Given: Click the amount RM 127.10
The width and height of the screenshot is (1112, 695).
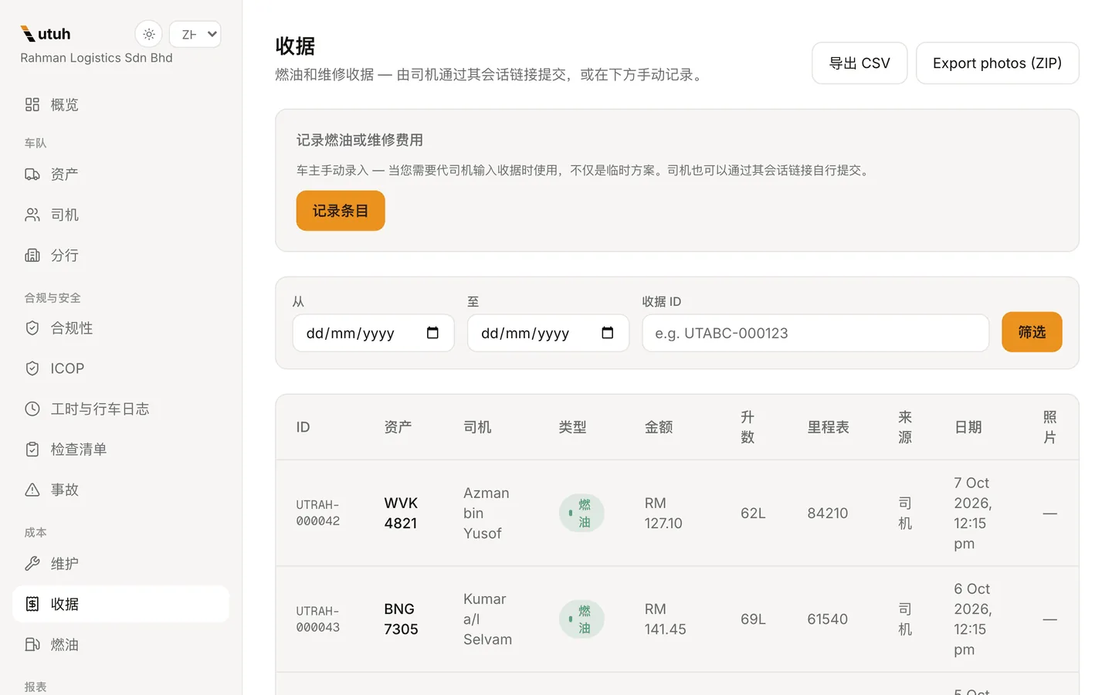Looking at the screenshot, I should click(x=663, y=513).
